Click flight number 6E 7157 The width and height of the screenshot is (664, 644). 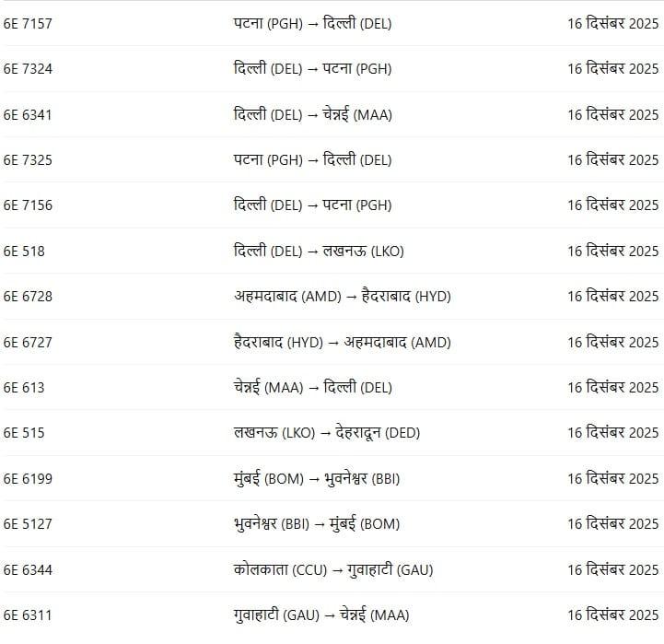tap(29, 24)
